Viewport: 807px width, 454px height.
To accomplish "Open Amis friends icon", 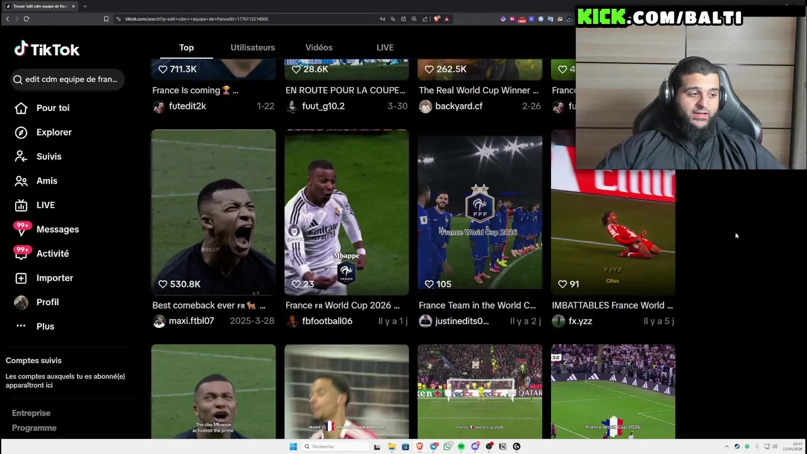I will click(x=21, y=181).
